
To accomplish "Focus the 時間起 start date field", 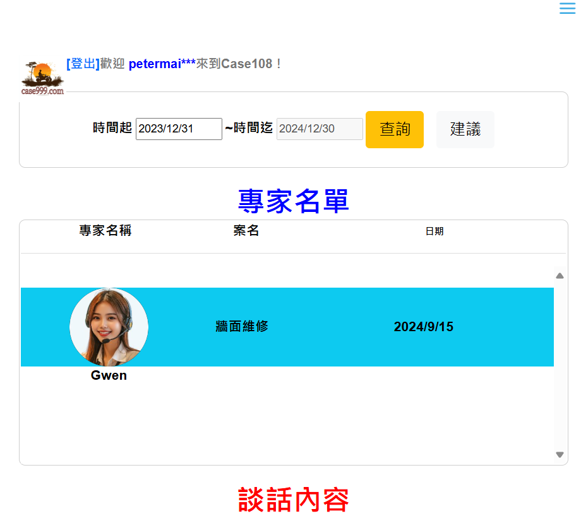I will [x=179, y=129].
